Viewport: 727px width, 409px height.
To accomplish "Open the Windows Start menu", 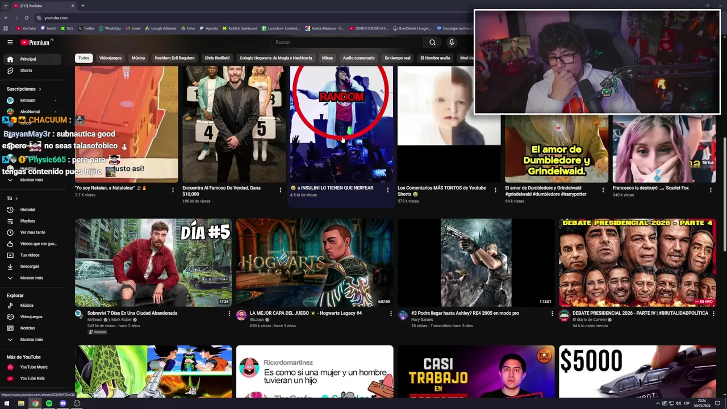I will point(7,403).
